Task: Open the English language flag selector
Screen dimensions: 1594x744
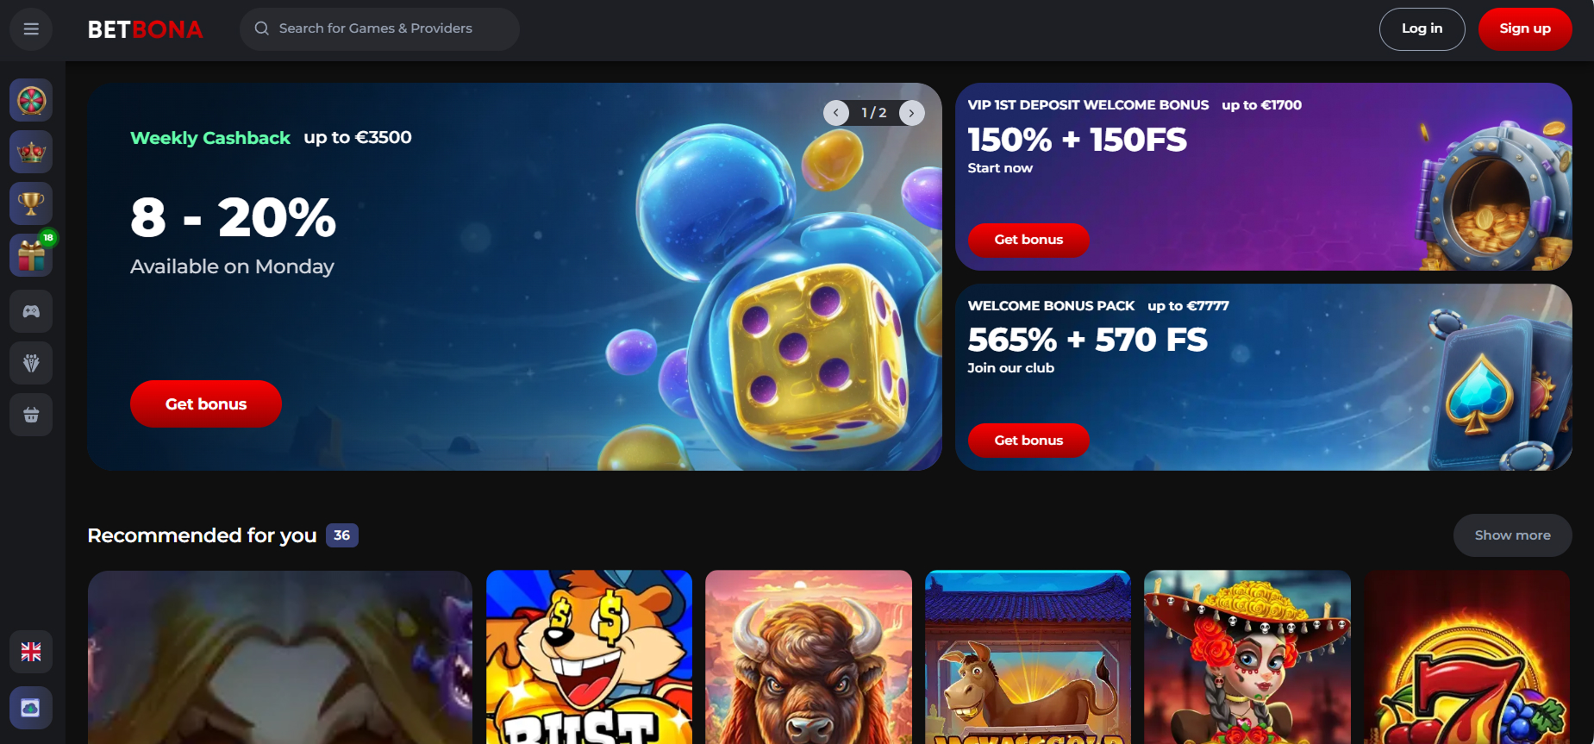Action: point(31,652)
